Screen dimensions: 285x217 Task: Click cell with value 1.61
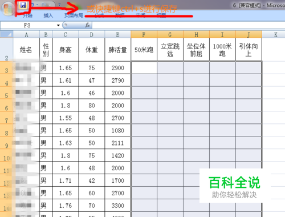click(66, 81)
